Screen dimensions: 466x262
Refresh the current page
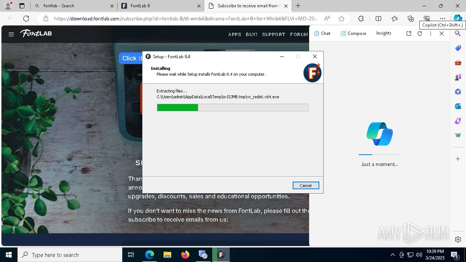26,19
